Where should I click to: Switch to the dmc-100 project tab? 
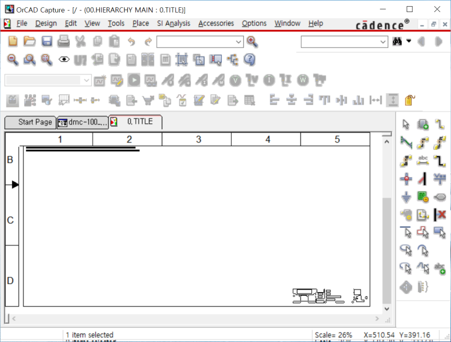[x=82, y=122]
